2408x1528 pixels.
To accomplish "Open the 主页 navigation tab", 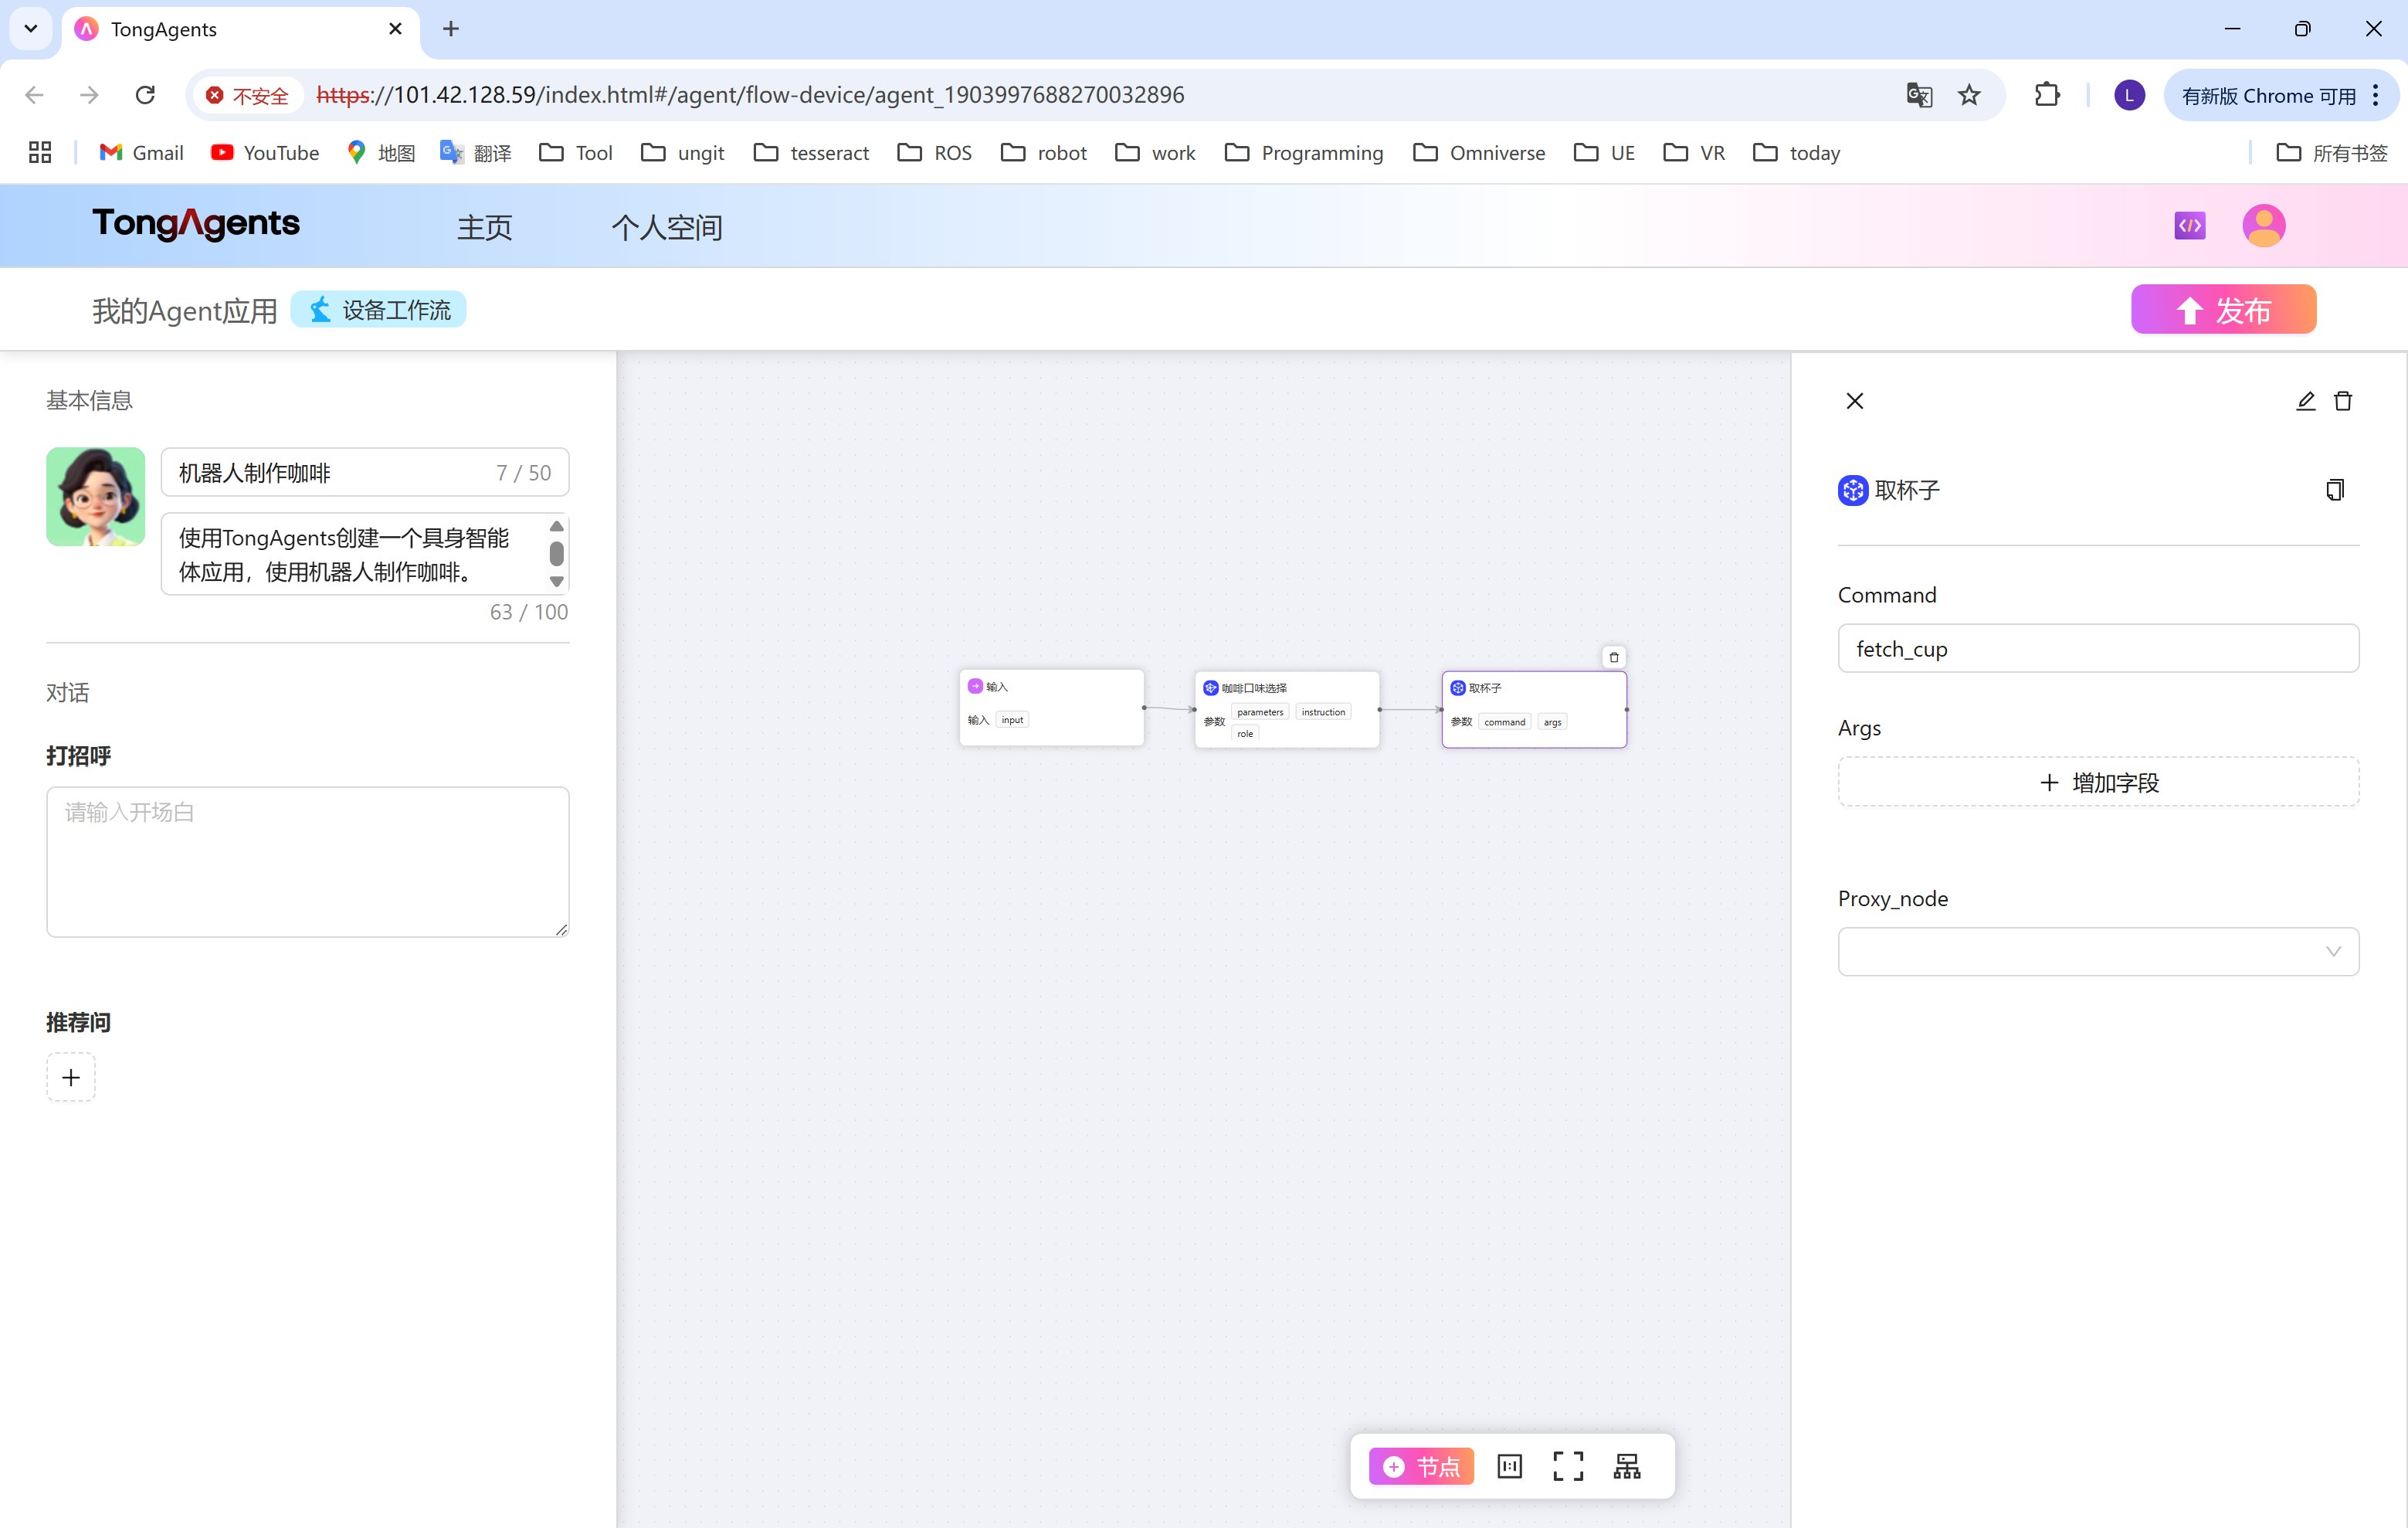I will tap(484, 227).
